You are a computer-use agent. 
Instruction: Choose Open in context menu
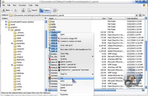[62, 34]
